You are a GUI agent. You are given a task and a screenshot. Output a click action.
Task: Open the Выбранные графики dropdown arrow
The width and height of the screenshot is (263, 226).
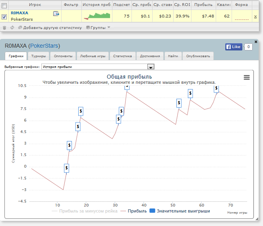coord(151,67)
